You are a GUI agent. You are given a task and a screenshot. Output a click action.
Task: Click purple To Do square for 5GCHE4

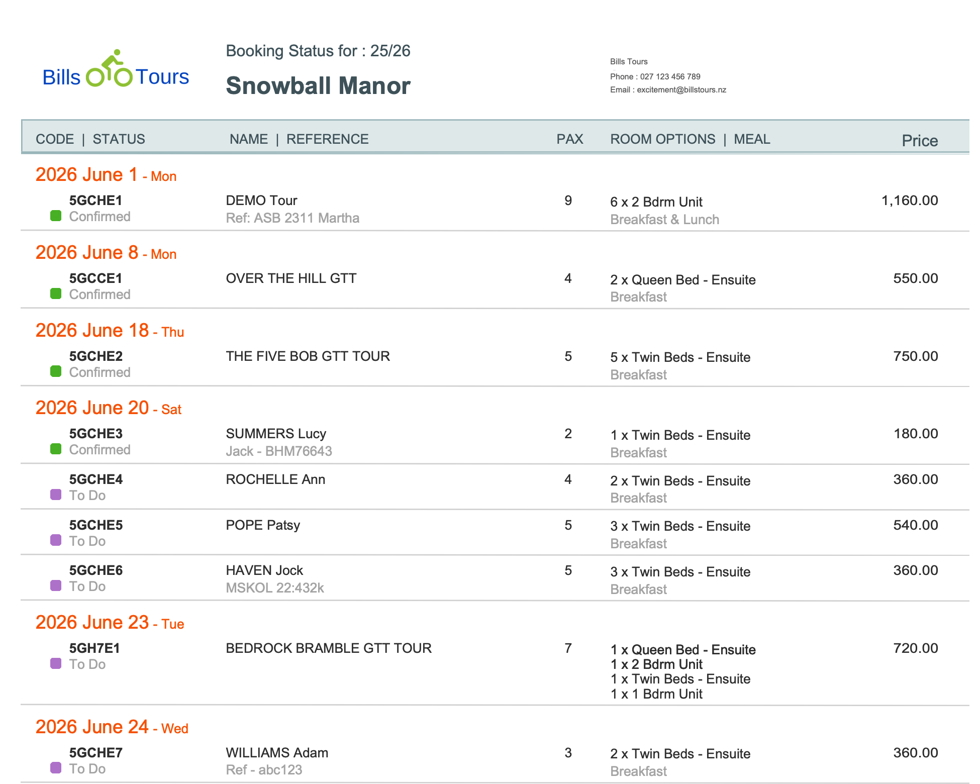pyautogui.click(x=56, y=495)
